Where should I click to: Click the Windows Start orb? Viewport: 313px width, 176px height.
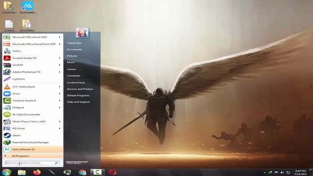6,172
